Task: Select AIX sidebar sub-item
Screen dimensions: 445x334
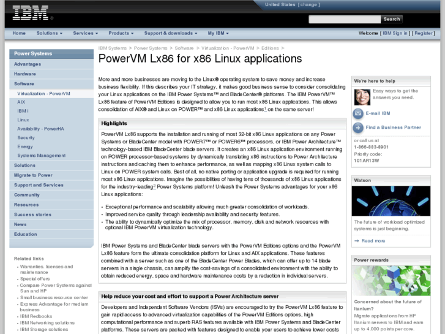Action: click(21, 102)
